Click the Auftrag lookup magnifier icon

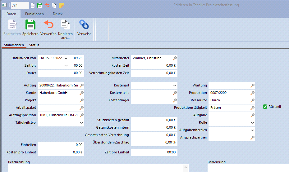click(82, 85)
